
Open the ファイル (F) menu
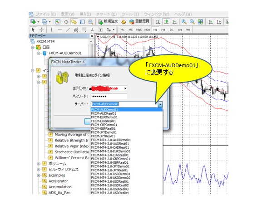tap(45, 14)
